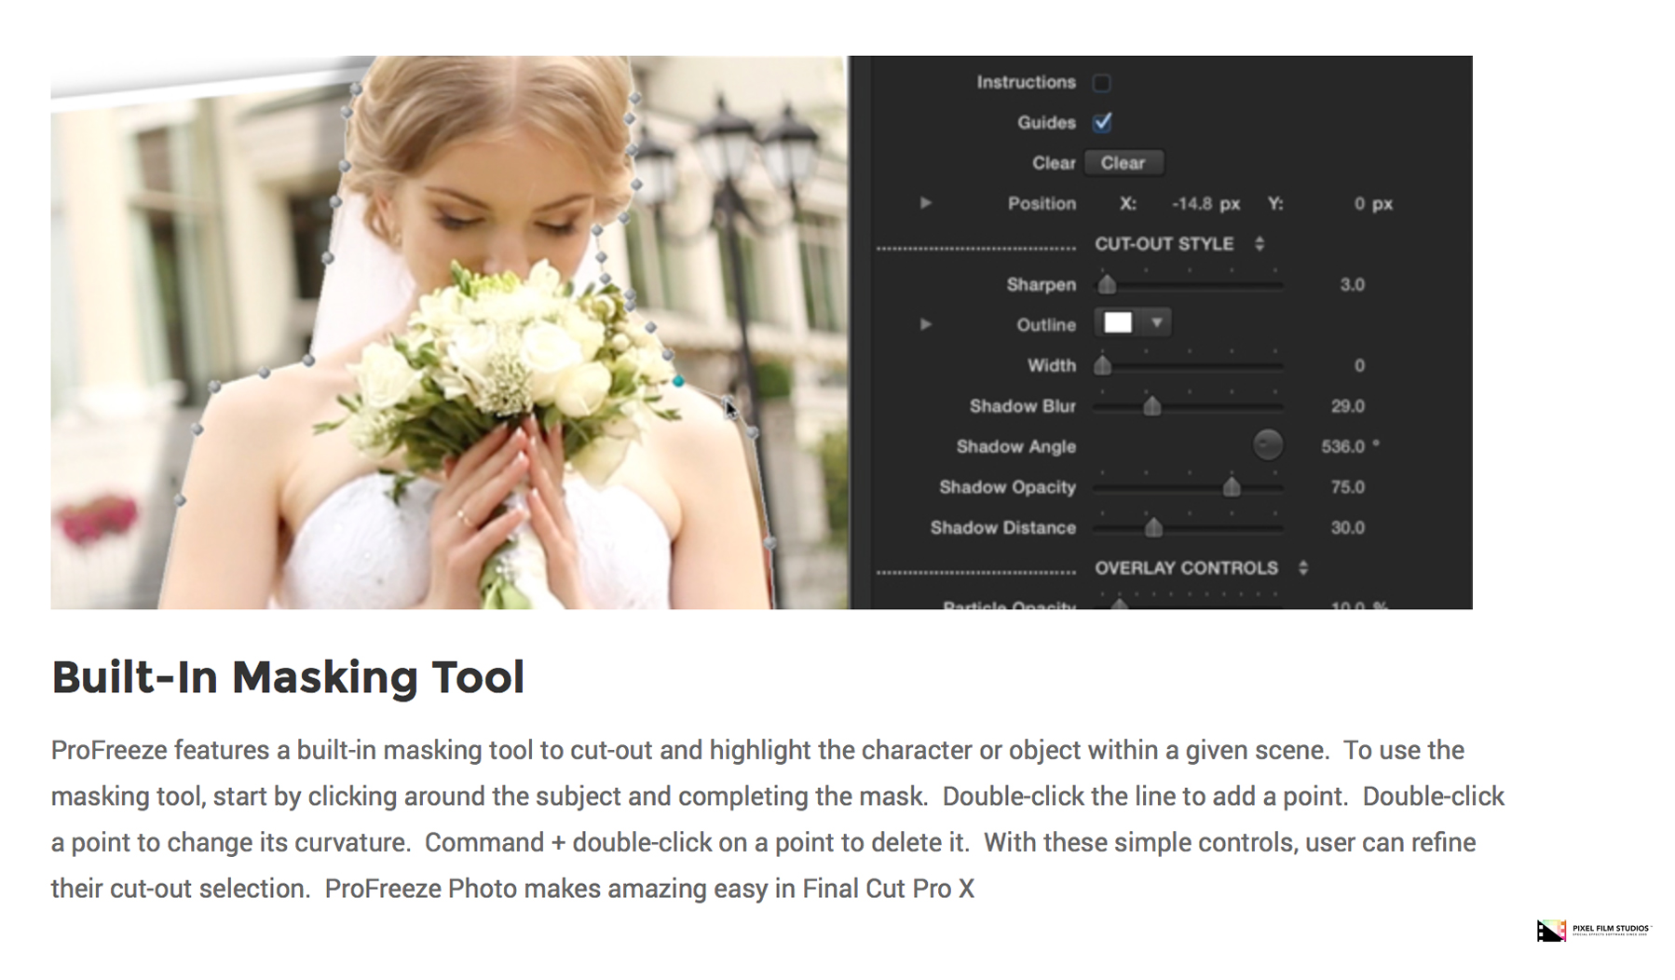Click the Shadow Opacity value 75.0
The height and width of the screenshot is (980, 1675).
point(1347,487)
